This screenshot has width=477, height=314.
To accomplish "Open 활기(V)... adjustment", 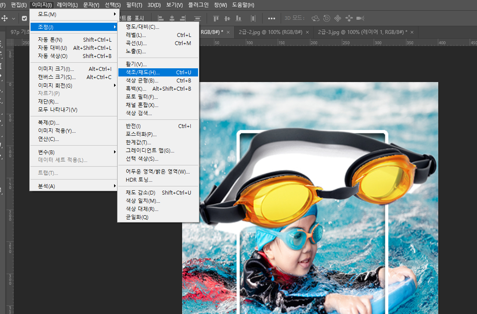I will click(x=158, y=64).
